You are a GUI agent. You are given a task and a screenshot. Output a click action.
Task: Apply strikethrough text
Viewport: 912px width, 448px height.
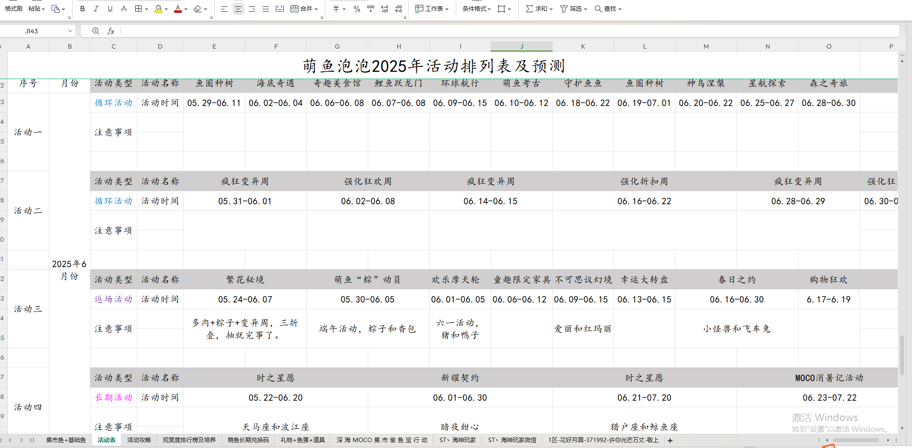coord(124,9)
